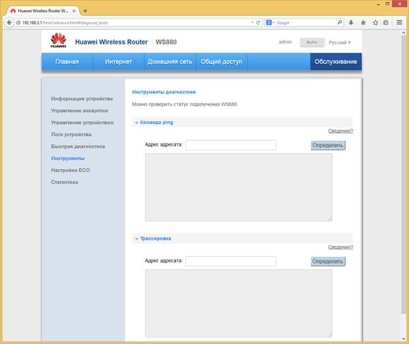Open the Google search engine selector icon
The image size is (409, 344).
(x=270, y=22)
